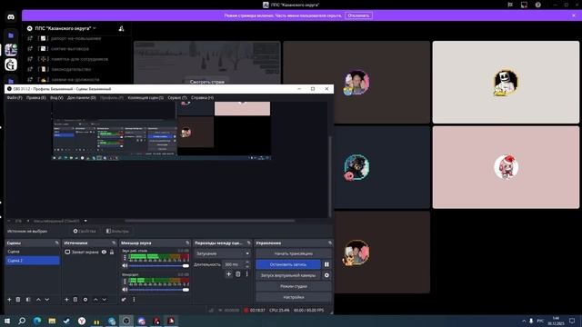This screenshot has width=582, height=327.
Task: Click the Start Virtual Camera button
Action: point(288,275)
